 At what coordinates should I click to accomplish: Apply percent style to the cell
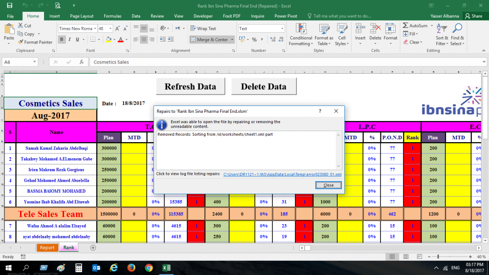(x=254, y=40)
